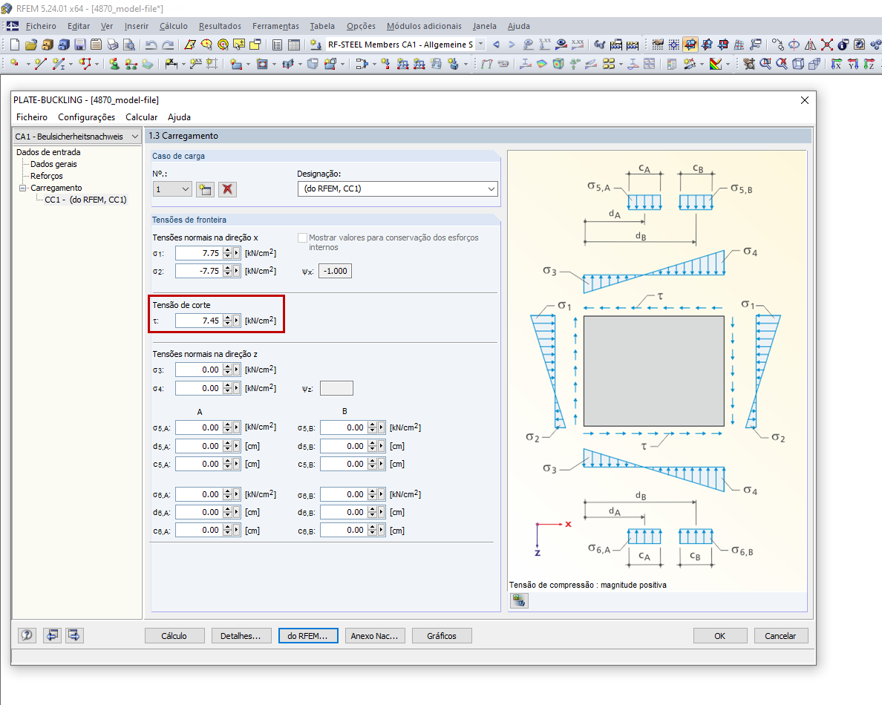Click the Table display icon in toolbar
The width and height of the screenshot is (882, 705).
point(294,45)
